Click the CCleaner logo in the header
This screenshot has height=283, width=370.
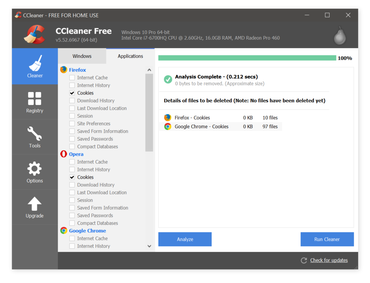tap(35, 35)
